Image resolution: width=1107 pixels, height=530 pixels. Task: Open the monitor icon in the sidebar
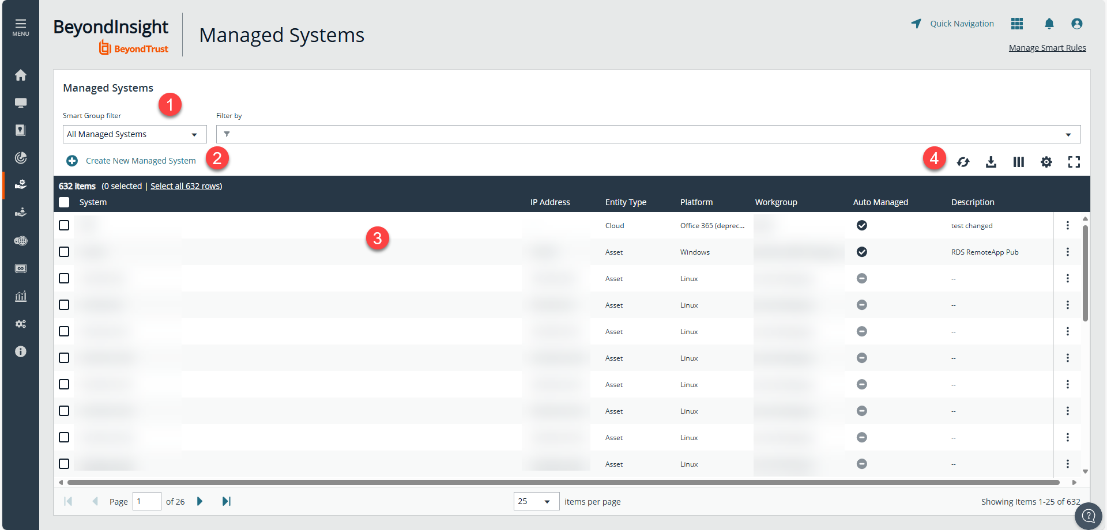21,103
